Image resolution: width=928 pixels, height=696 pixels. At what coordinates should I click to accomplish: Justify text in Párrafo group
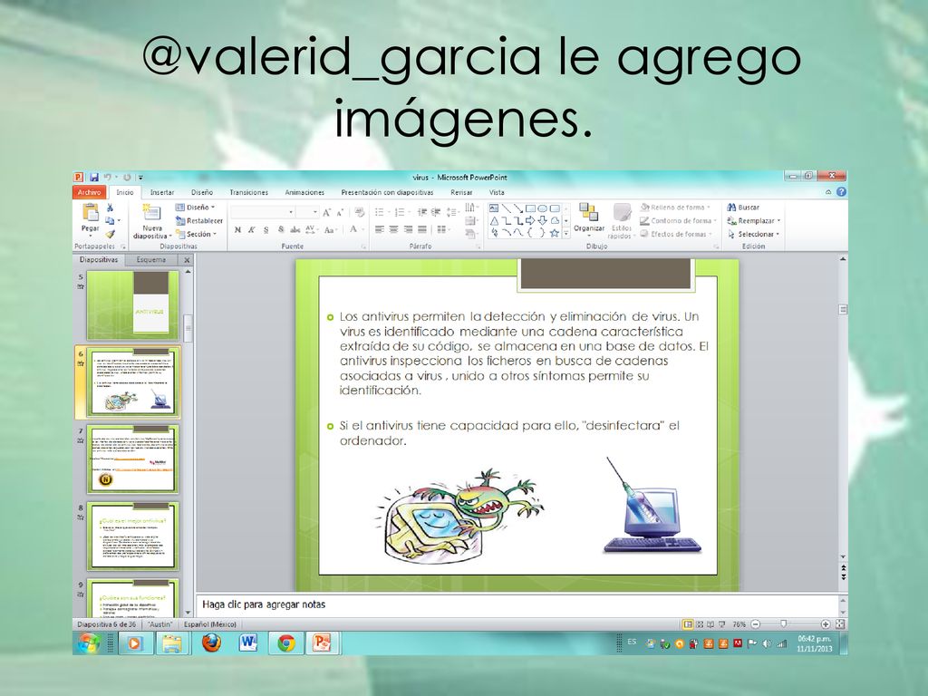coord(422,229)
